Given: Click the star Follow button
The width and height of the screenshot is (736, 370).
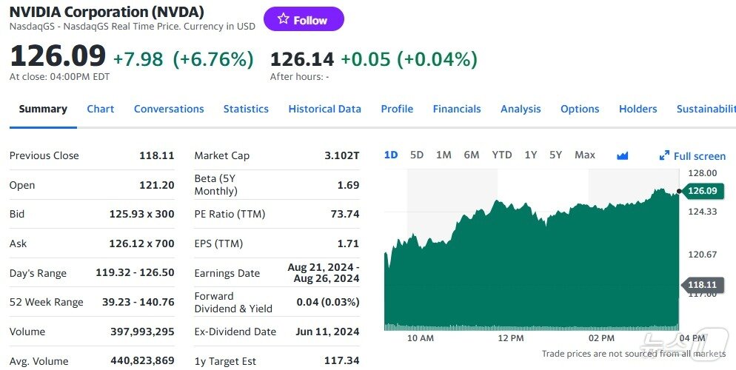Looking at the screenshot, I should tap(304, 20).
